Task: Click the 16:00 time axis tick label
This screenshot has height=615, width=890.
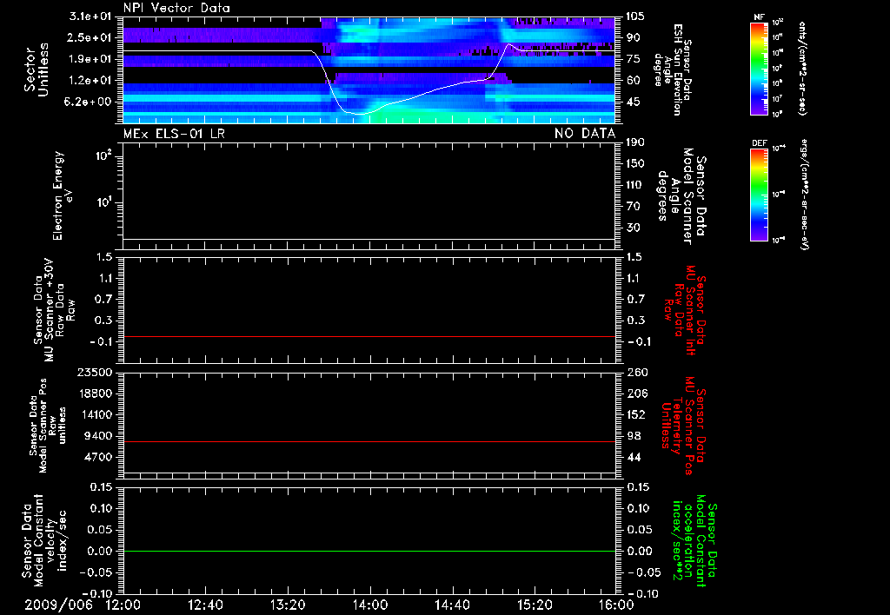Action: coord(615,605)
